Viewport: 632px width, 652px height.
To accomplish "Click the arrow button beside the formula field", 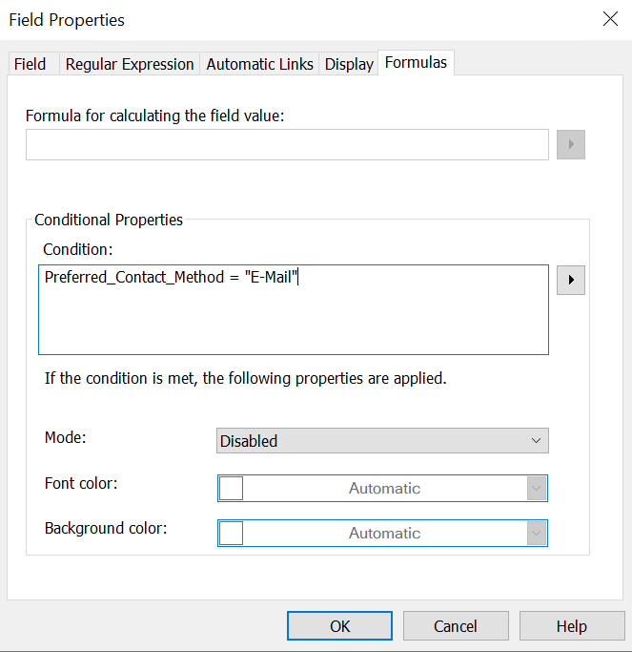I will (570, 145).
